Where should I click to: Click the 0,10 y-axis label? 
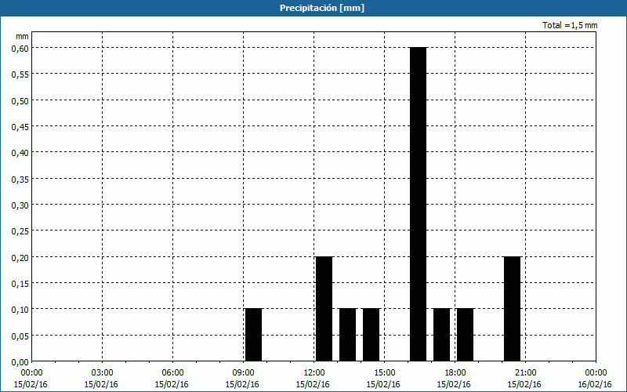coord(20,309)
